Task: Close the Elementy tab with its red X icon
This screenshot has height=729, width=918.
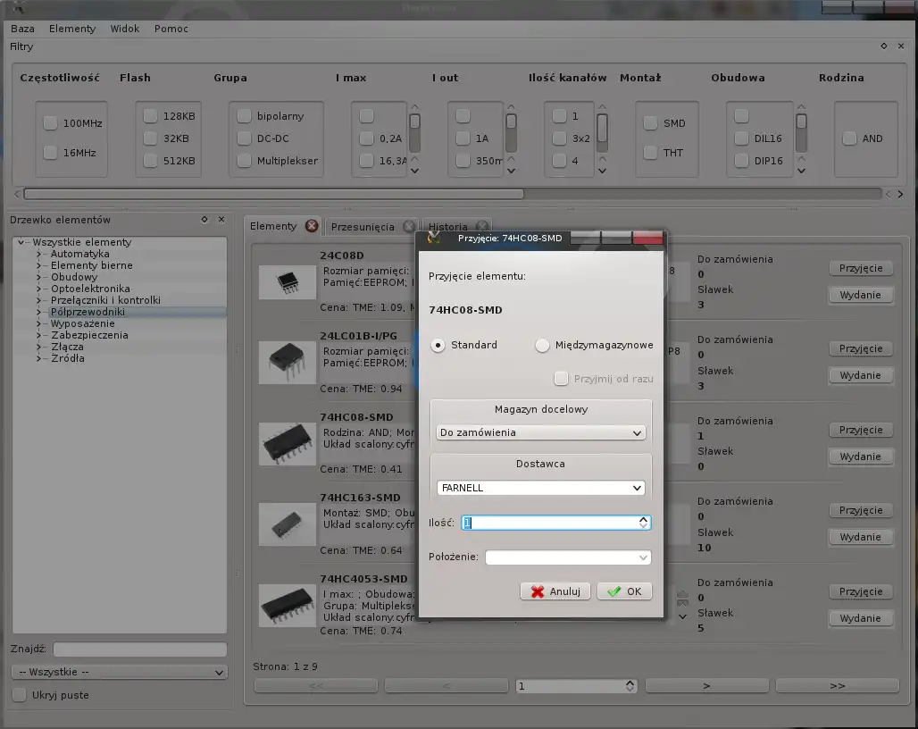Action: click(x=312, y=226)
